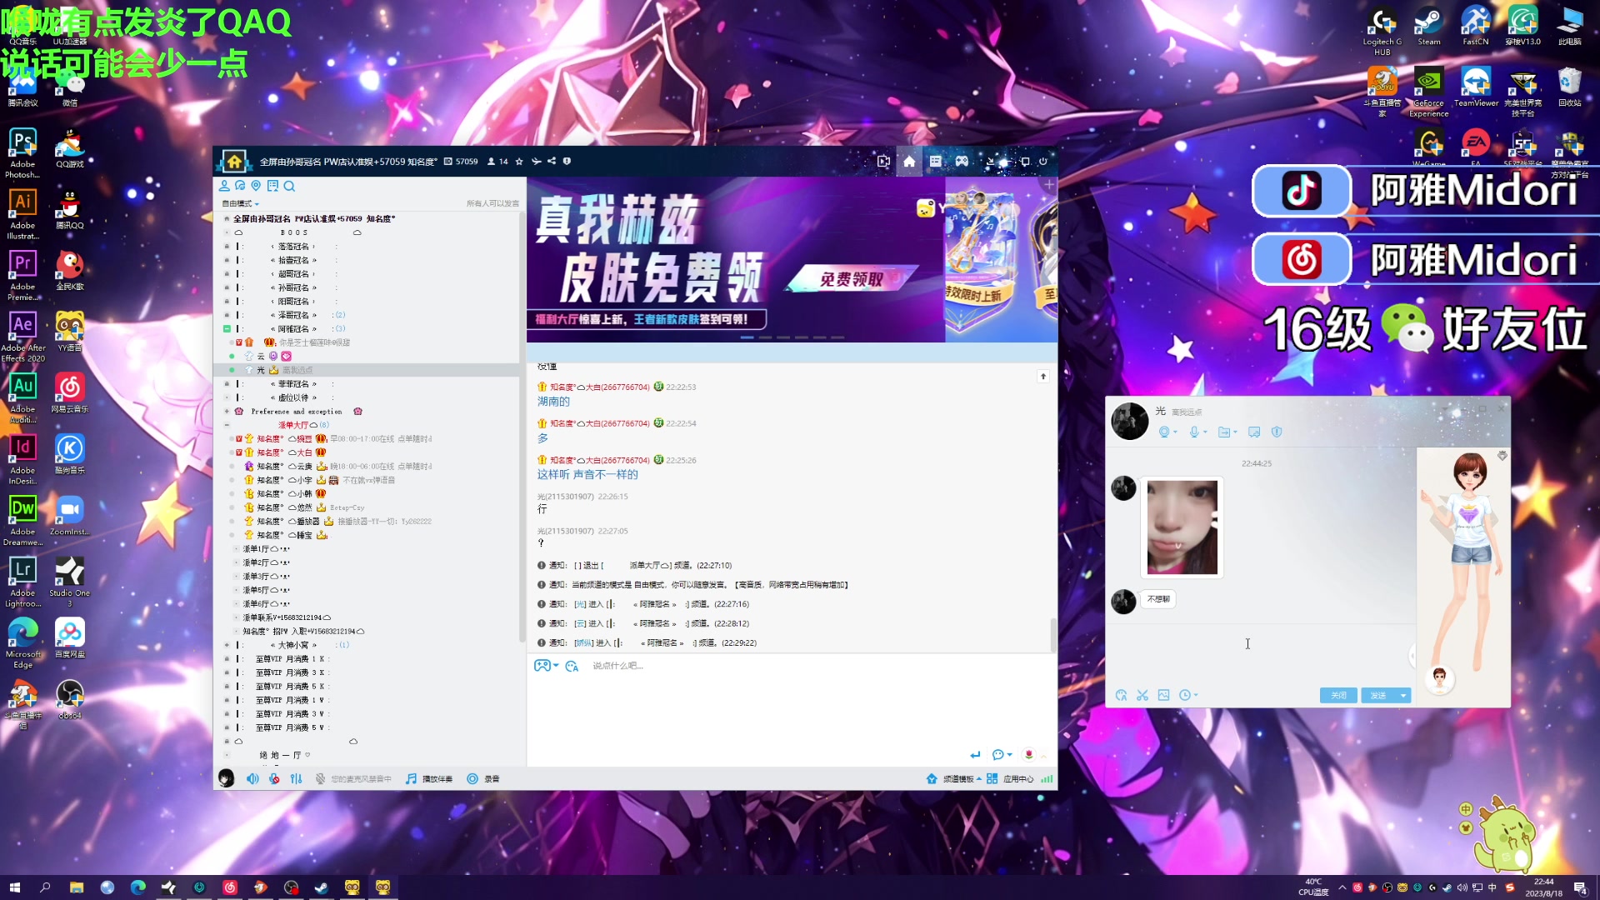This screenshot has width=1600, height=900.
Task: Click the scissors screenshot icon in chat window
Action: pos(1142,694)
